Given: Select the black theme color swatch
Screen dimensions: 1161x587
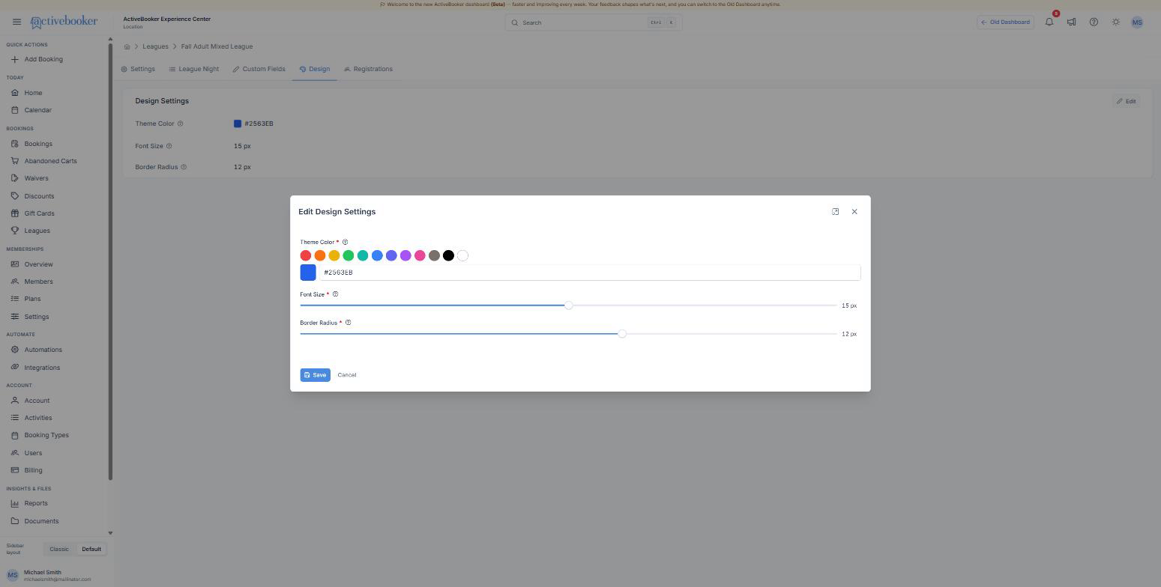Looking at the screenshot, I should coord(448,255).
